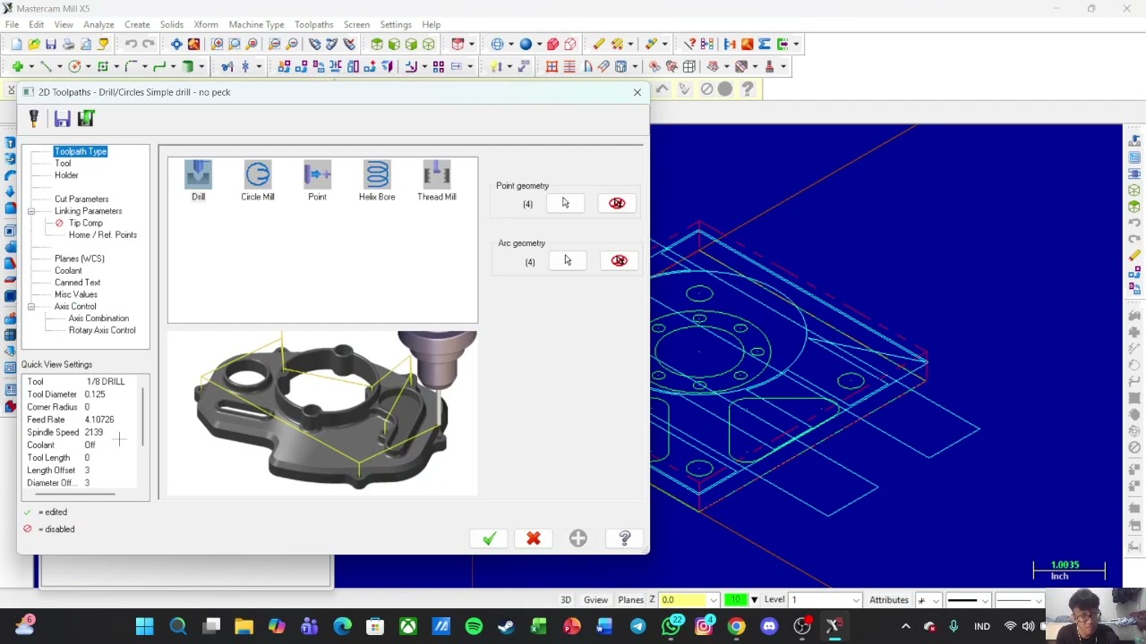The image size is (1146, 644).
Task: Open the Machine Type menu
Action: tap(256, 24)
